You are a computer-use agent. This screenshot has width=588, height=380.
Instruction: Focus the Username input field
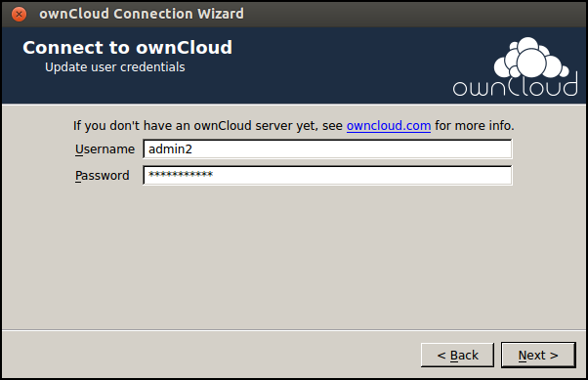pyautogui.click(x=327, y=148)
